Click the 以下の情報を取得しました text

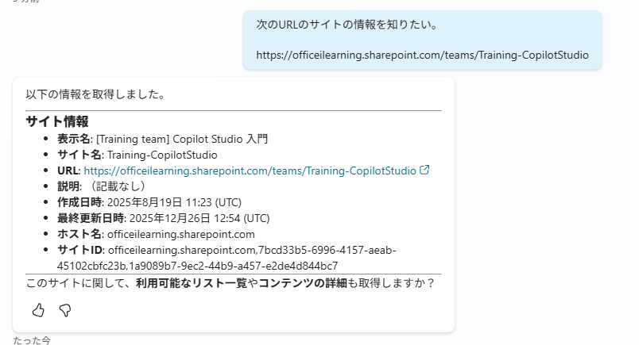coord(95,94)
